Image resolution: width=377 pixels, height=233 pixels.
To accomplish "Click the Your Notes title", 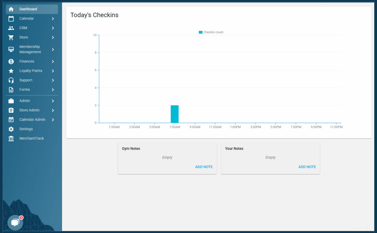I will point(234,149).
